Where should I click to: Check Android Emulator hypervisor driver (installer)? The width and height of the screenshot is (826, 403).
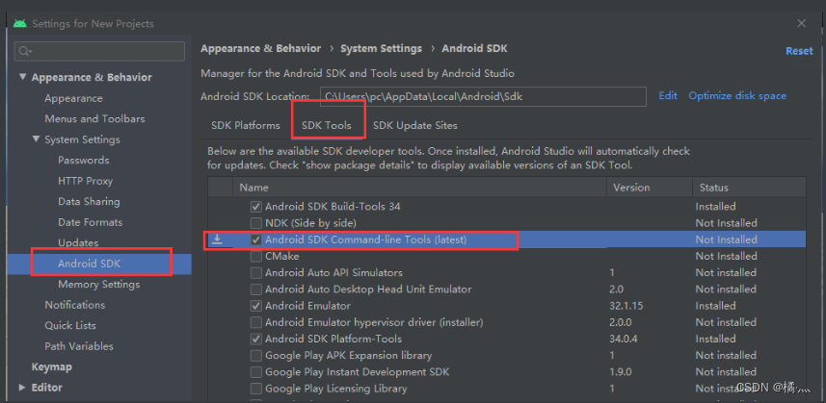256,322
